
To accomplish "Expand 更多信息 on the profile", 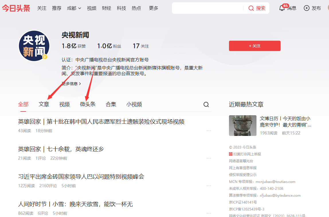I will coord(71,84).
